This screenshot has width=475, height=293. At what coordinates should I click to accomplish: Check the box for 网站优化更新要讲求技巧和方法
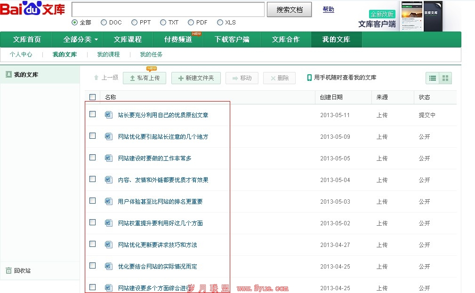(x=92, y=244)
